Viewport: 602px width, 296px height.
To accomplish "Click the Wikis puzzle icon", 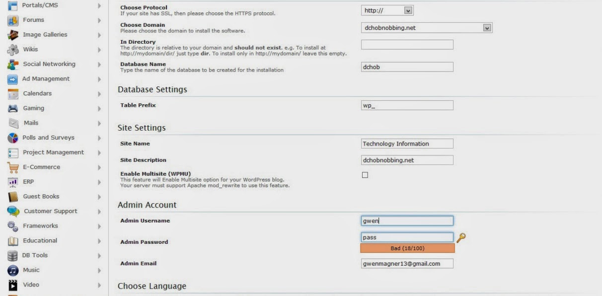I will [x=13, y=50].
